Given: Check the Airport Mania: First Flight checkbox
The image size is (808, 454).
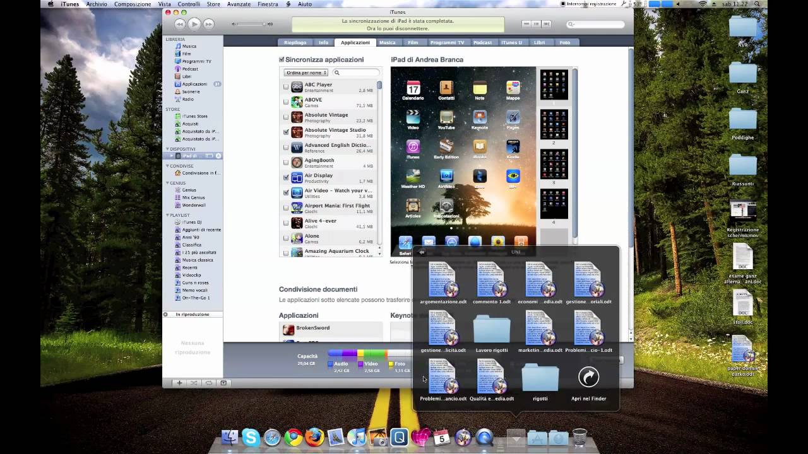Looking at the screenshot, I should click(286, 208).
